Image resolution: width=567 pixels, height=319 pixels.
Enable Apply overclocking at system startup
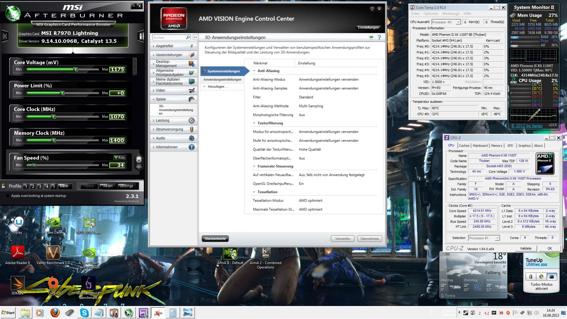(x=8, y=196)
